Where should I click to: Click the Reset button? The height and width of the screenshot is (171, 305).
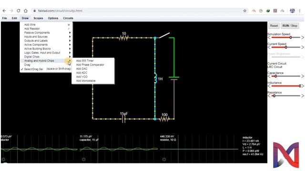tap(274, 26)
